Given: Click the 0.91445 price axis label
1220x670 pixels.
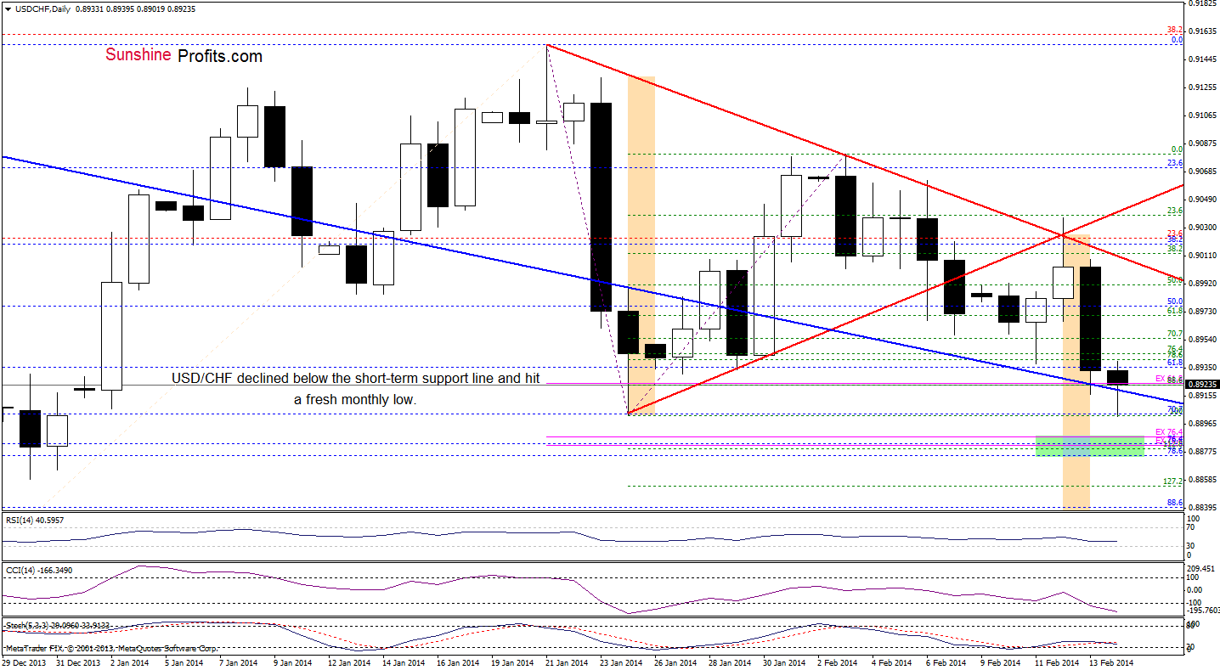Looking at the screenshot, I should tap(1204, 59).
